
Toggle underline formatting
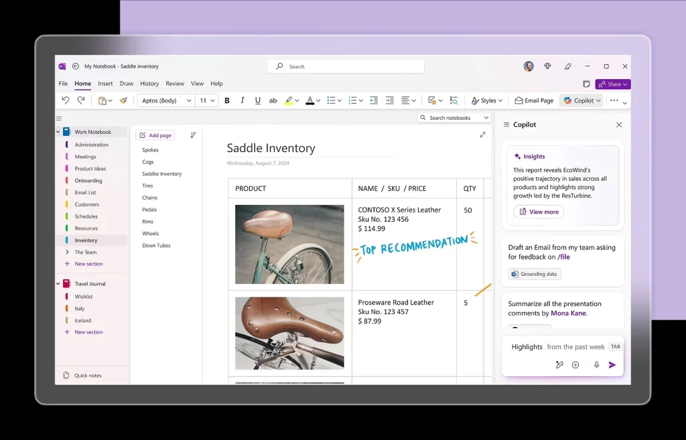pos(257,100)
